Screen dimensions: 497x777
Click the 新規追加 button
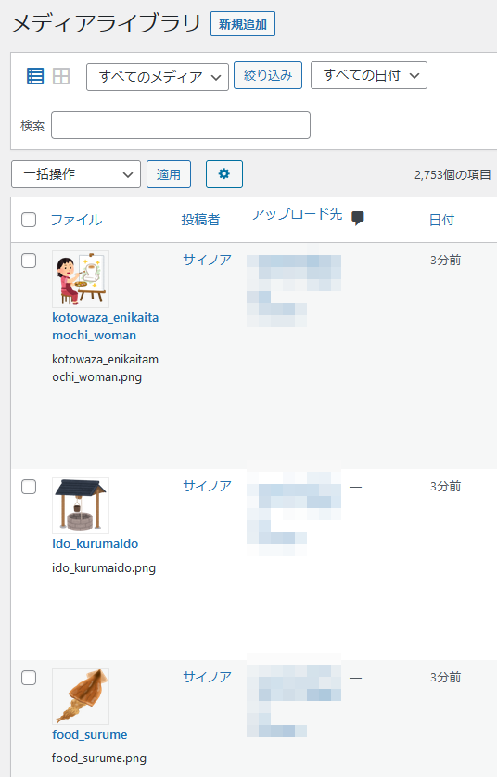pos(243,24)
